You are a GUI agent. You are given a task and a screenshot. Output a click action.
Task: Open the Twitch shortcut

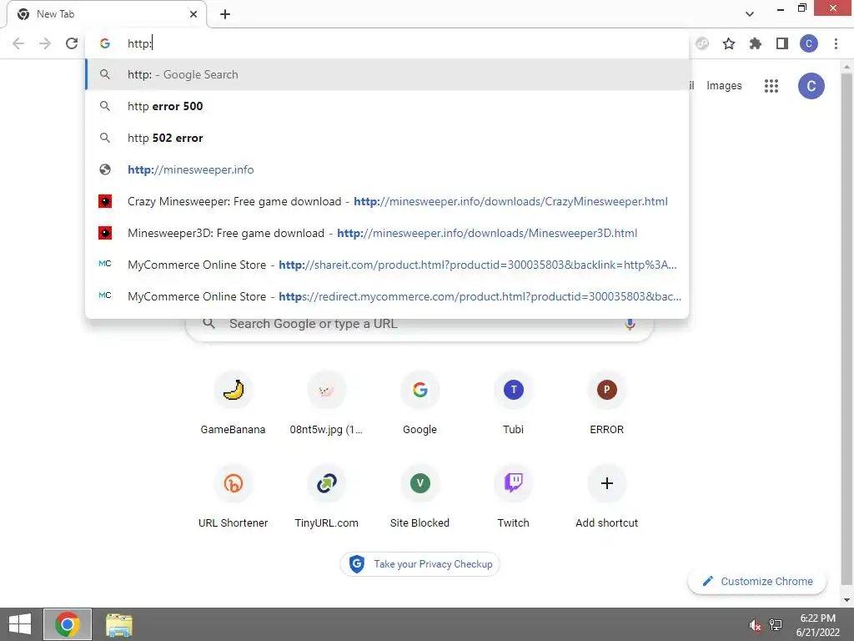click(x=513, y=497)
